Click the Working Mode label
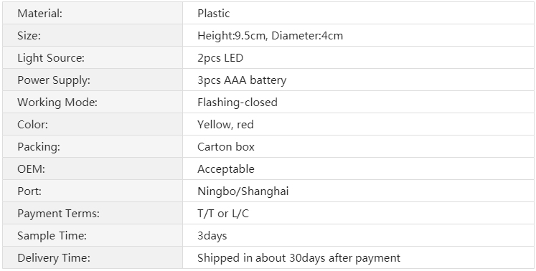The width and height of the screenshot is (536, 271). (x=57, y=103)
